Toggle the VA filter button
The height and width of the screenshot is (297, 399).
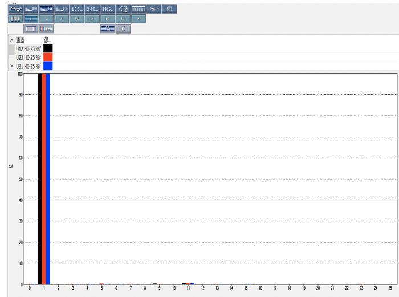click(77, 19)
